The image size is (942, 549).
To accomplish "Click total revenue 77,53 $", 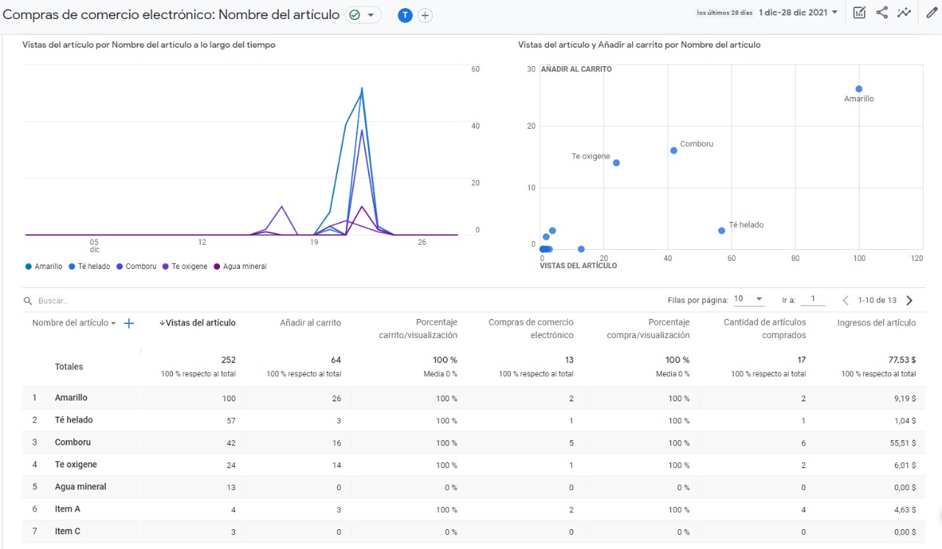I will [902, 360].
